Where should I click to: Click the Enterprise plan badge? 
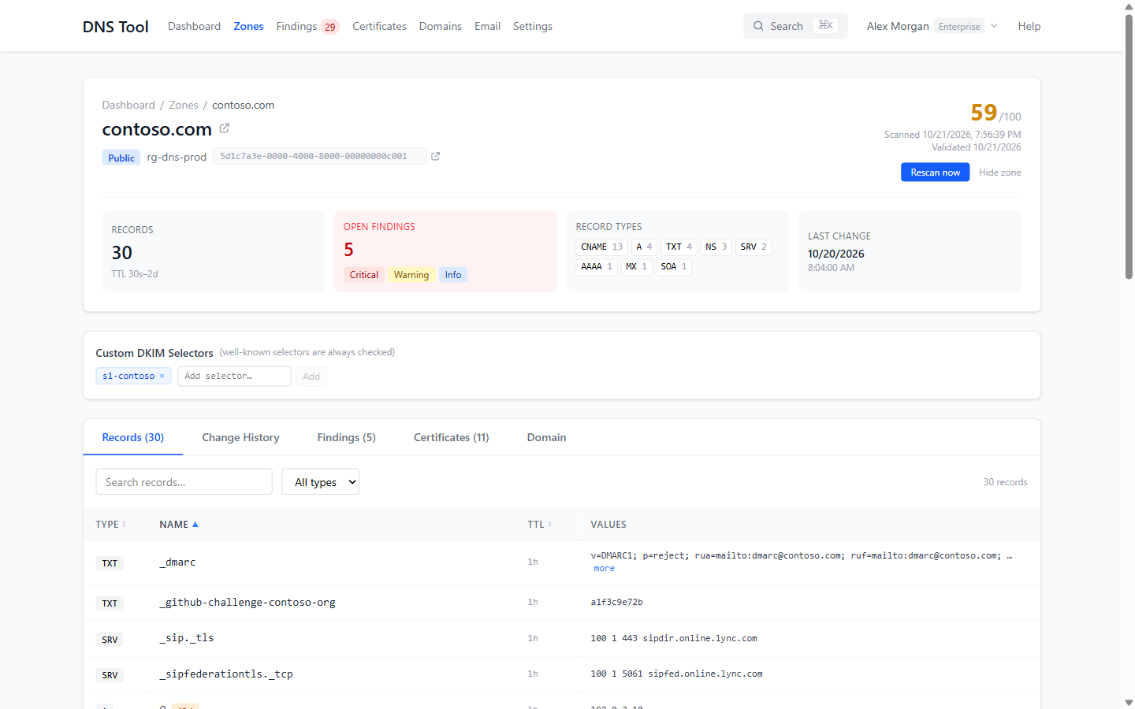(959, 26)
